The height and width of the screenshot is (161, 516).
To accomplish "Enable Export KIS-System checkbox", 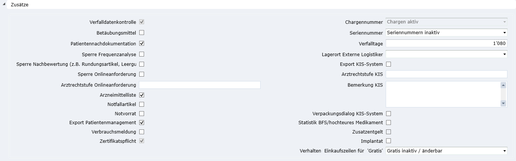I will [x=389, y=64].
